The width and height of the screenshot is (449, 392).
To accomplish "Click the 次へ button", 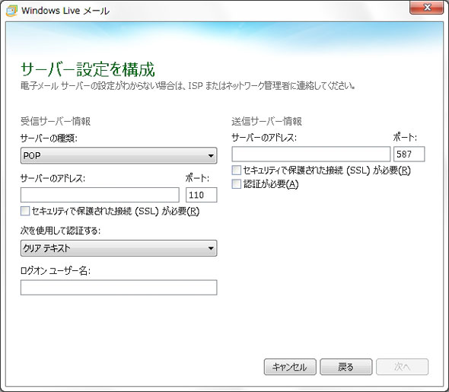I will coord(402,367).
